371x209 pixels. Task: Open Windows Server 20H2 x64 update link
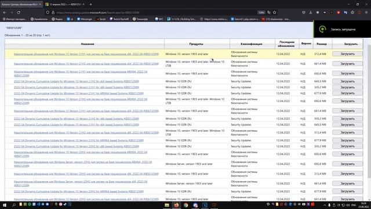[81, 183]
